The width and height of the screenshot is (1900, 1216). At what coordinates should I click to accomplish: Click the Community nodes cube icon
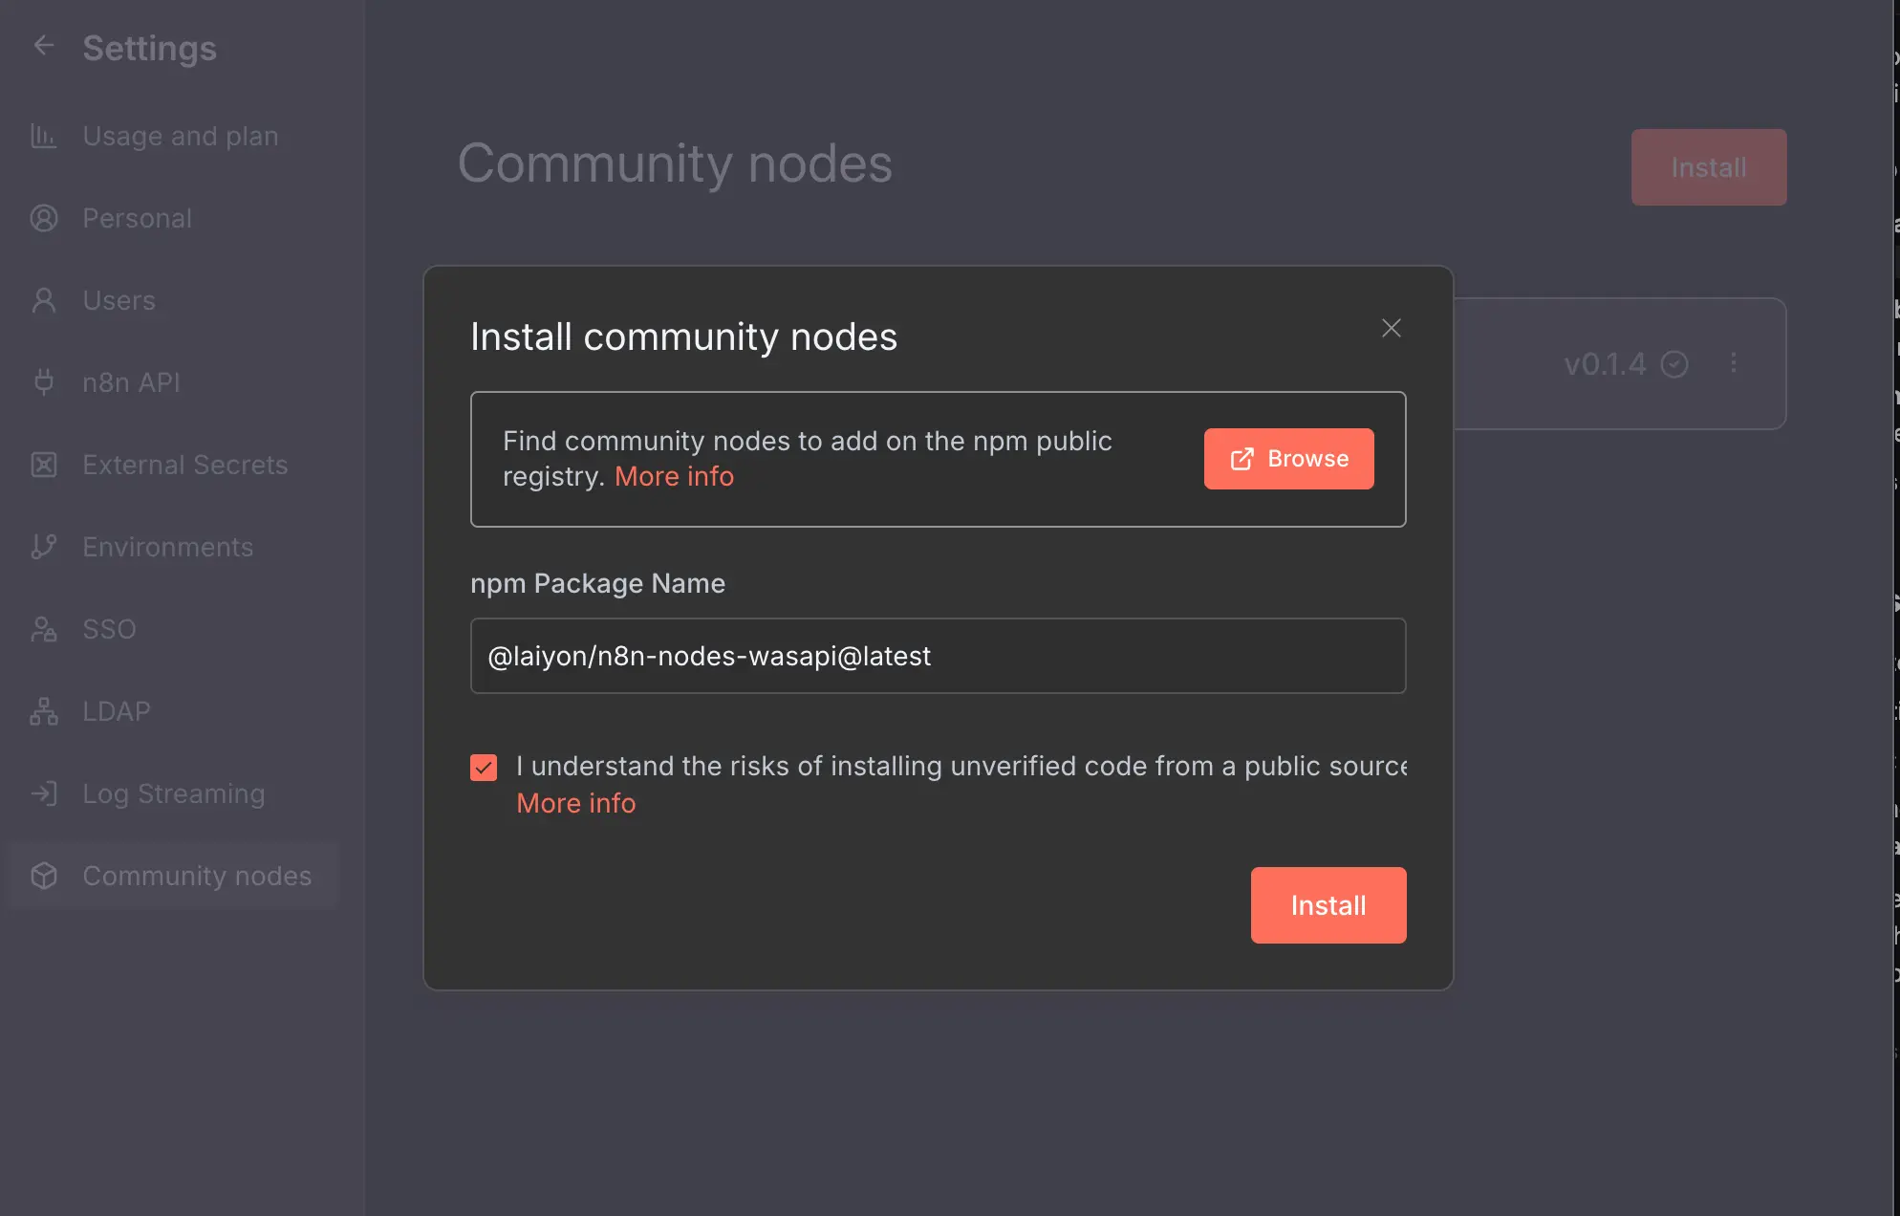pyautogui.click(x=44, y=876)
